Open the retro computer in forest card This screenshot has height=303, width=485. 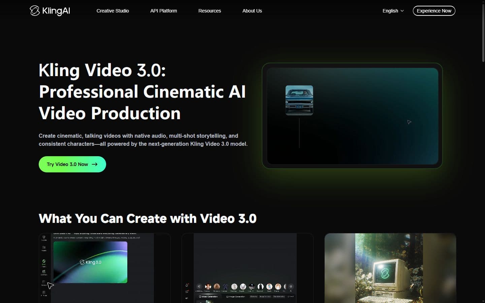click(390, 268)
